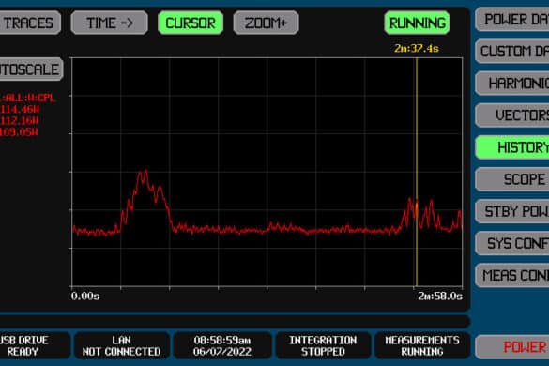Toggle the green CURSOR button
The height and width of the screenshot is (366, 549).
point(191,23)
